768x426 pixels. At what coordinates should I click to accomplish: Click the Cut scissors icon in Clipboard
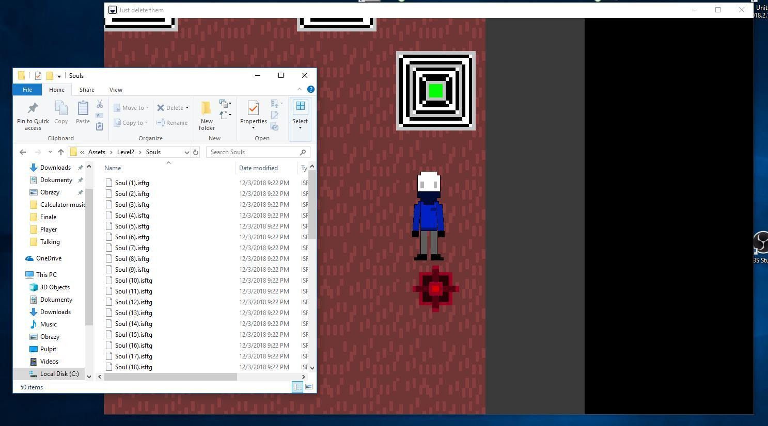click(x=100, y=104)
